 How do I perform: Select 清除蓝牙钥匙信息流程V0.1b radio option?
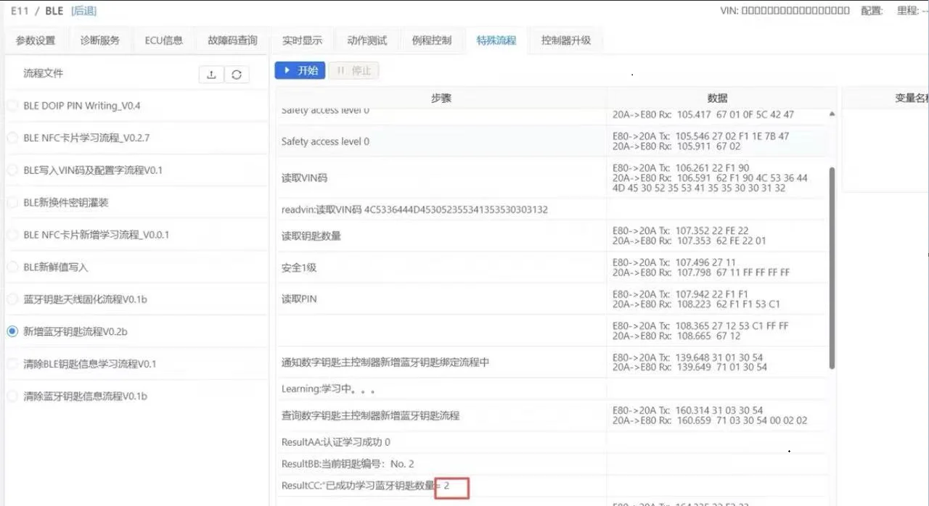(x=12, y=397)
